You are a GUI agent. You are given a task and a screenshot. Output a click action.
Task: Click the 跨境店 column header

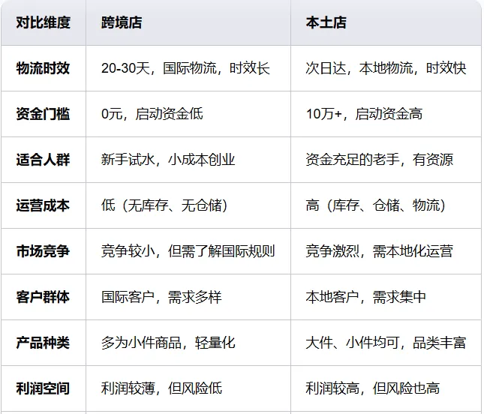tap(188, 22)
